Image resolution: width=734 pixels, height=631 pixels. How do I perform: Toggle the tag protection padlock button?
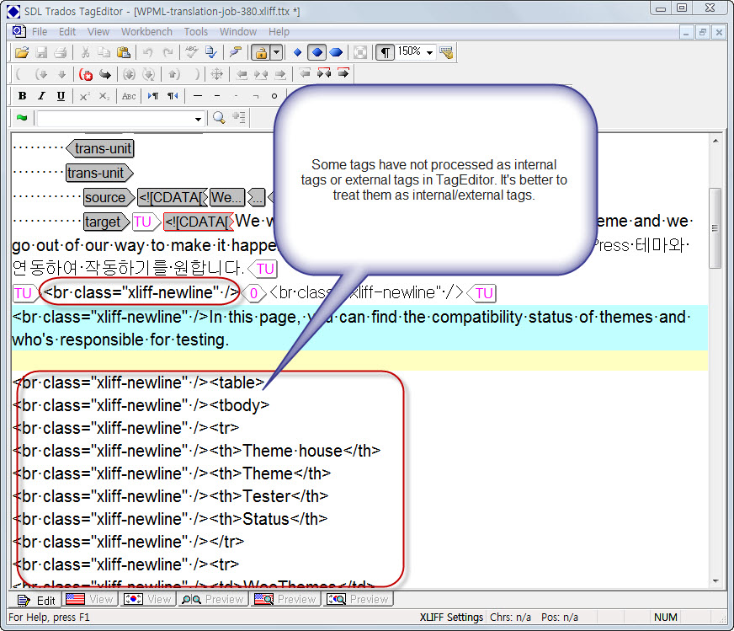click(261, 52)
